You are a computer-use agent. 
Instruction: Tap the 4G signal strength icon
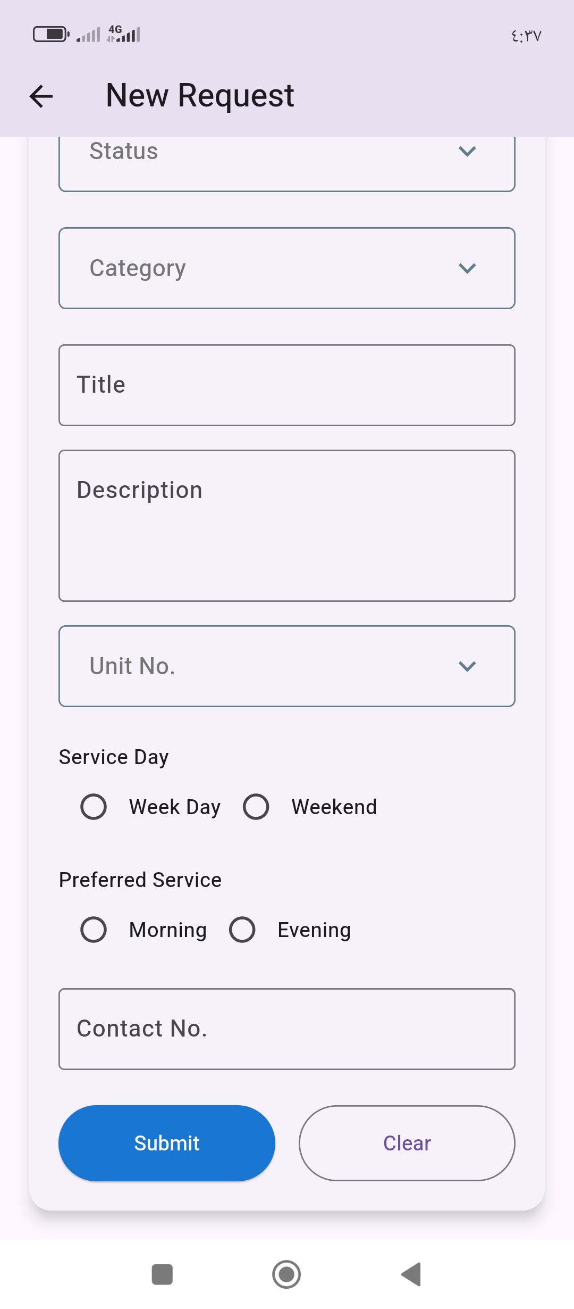(124, 34)
